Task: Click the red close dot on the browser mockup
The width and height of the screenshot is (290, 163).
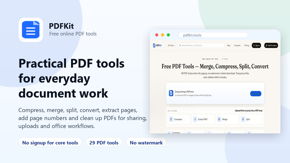Action: pyautogui.click(x=157, y=35)
